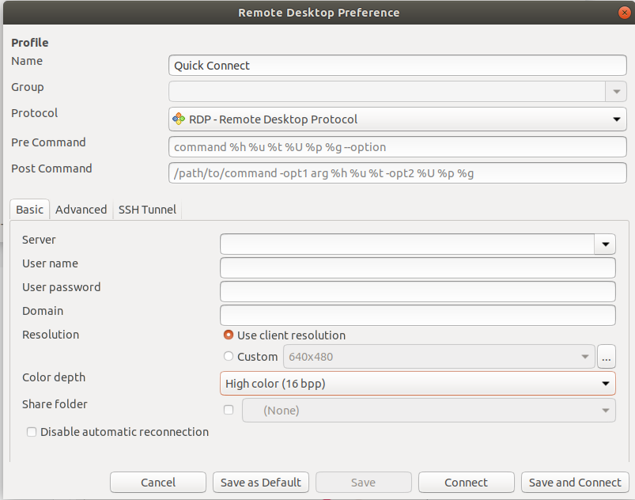Open the SSH Tunnel tab
This screenshot has width=635, height=500.
click(x=147, y=210)
